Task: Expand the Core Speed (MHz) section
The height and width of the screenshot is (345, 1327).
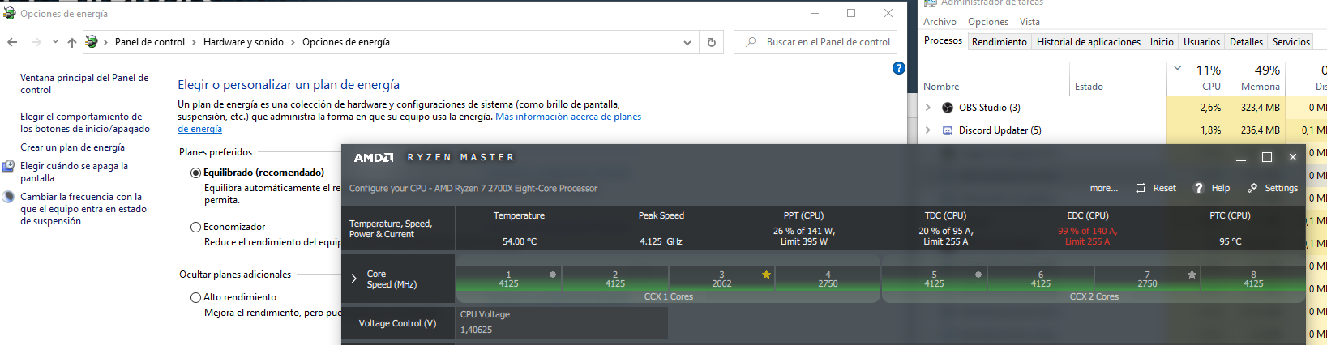Action: 354,279
